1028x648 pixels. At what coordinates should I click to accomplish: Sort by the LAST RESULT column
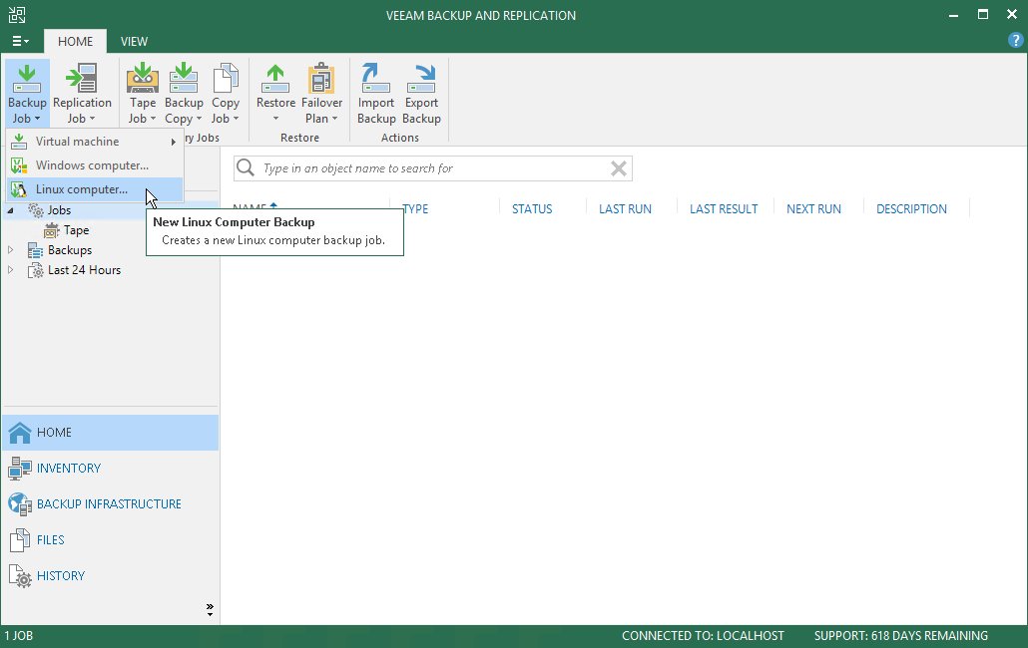pos(724,208)
